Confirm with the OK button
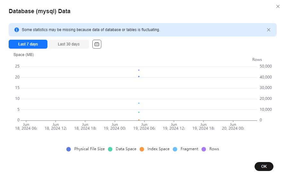This screenshot has width=285, height=179. (264, 167)
